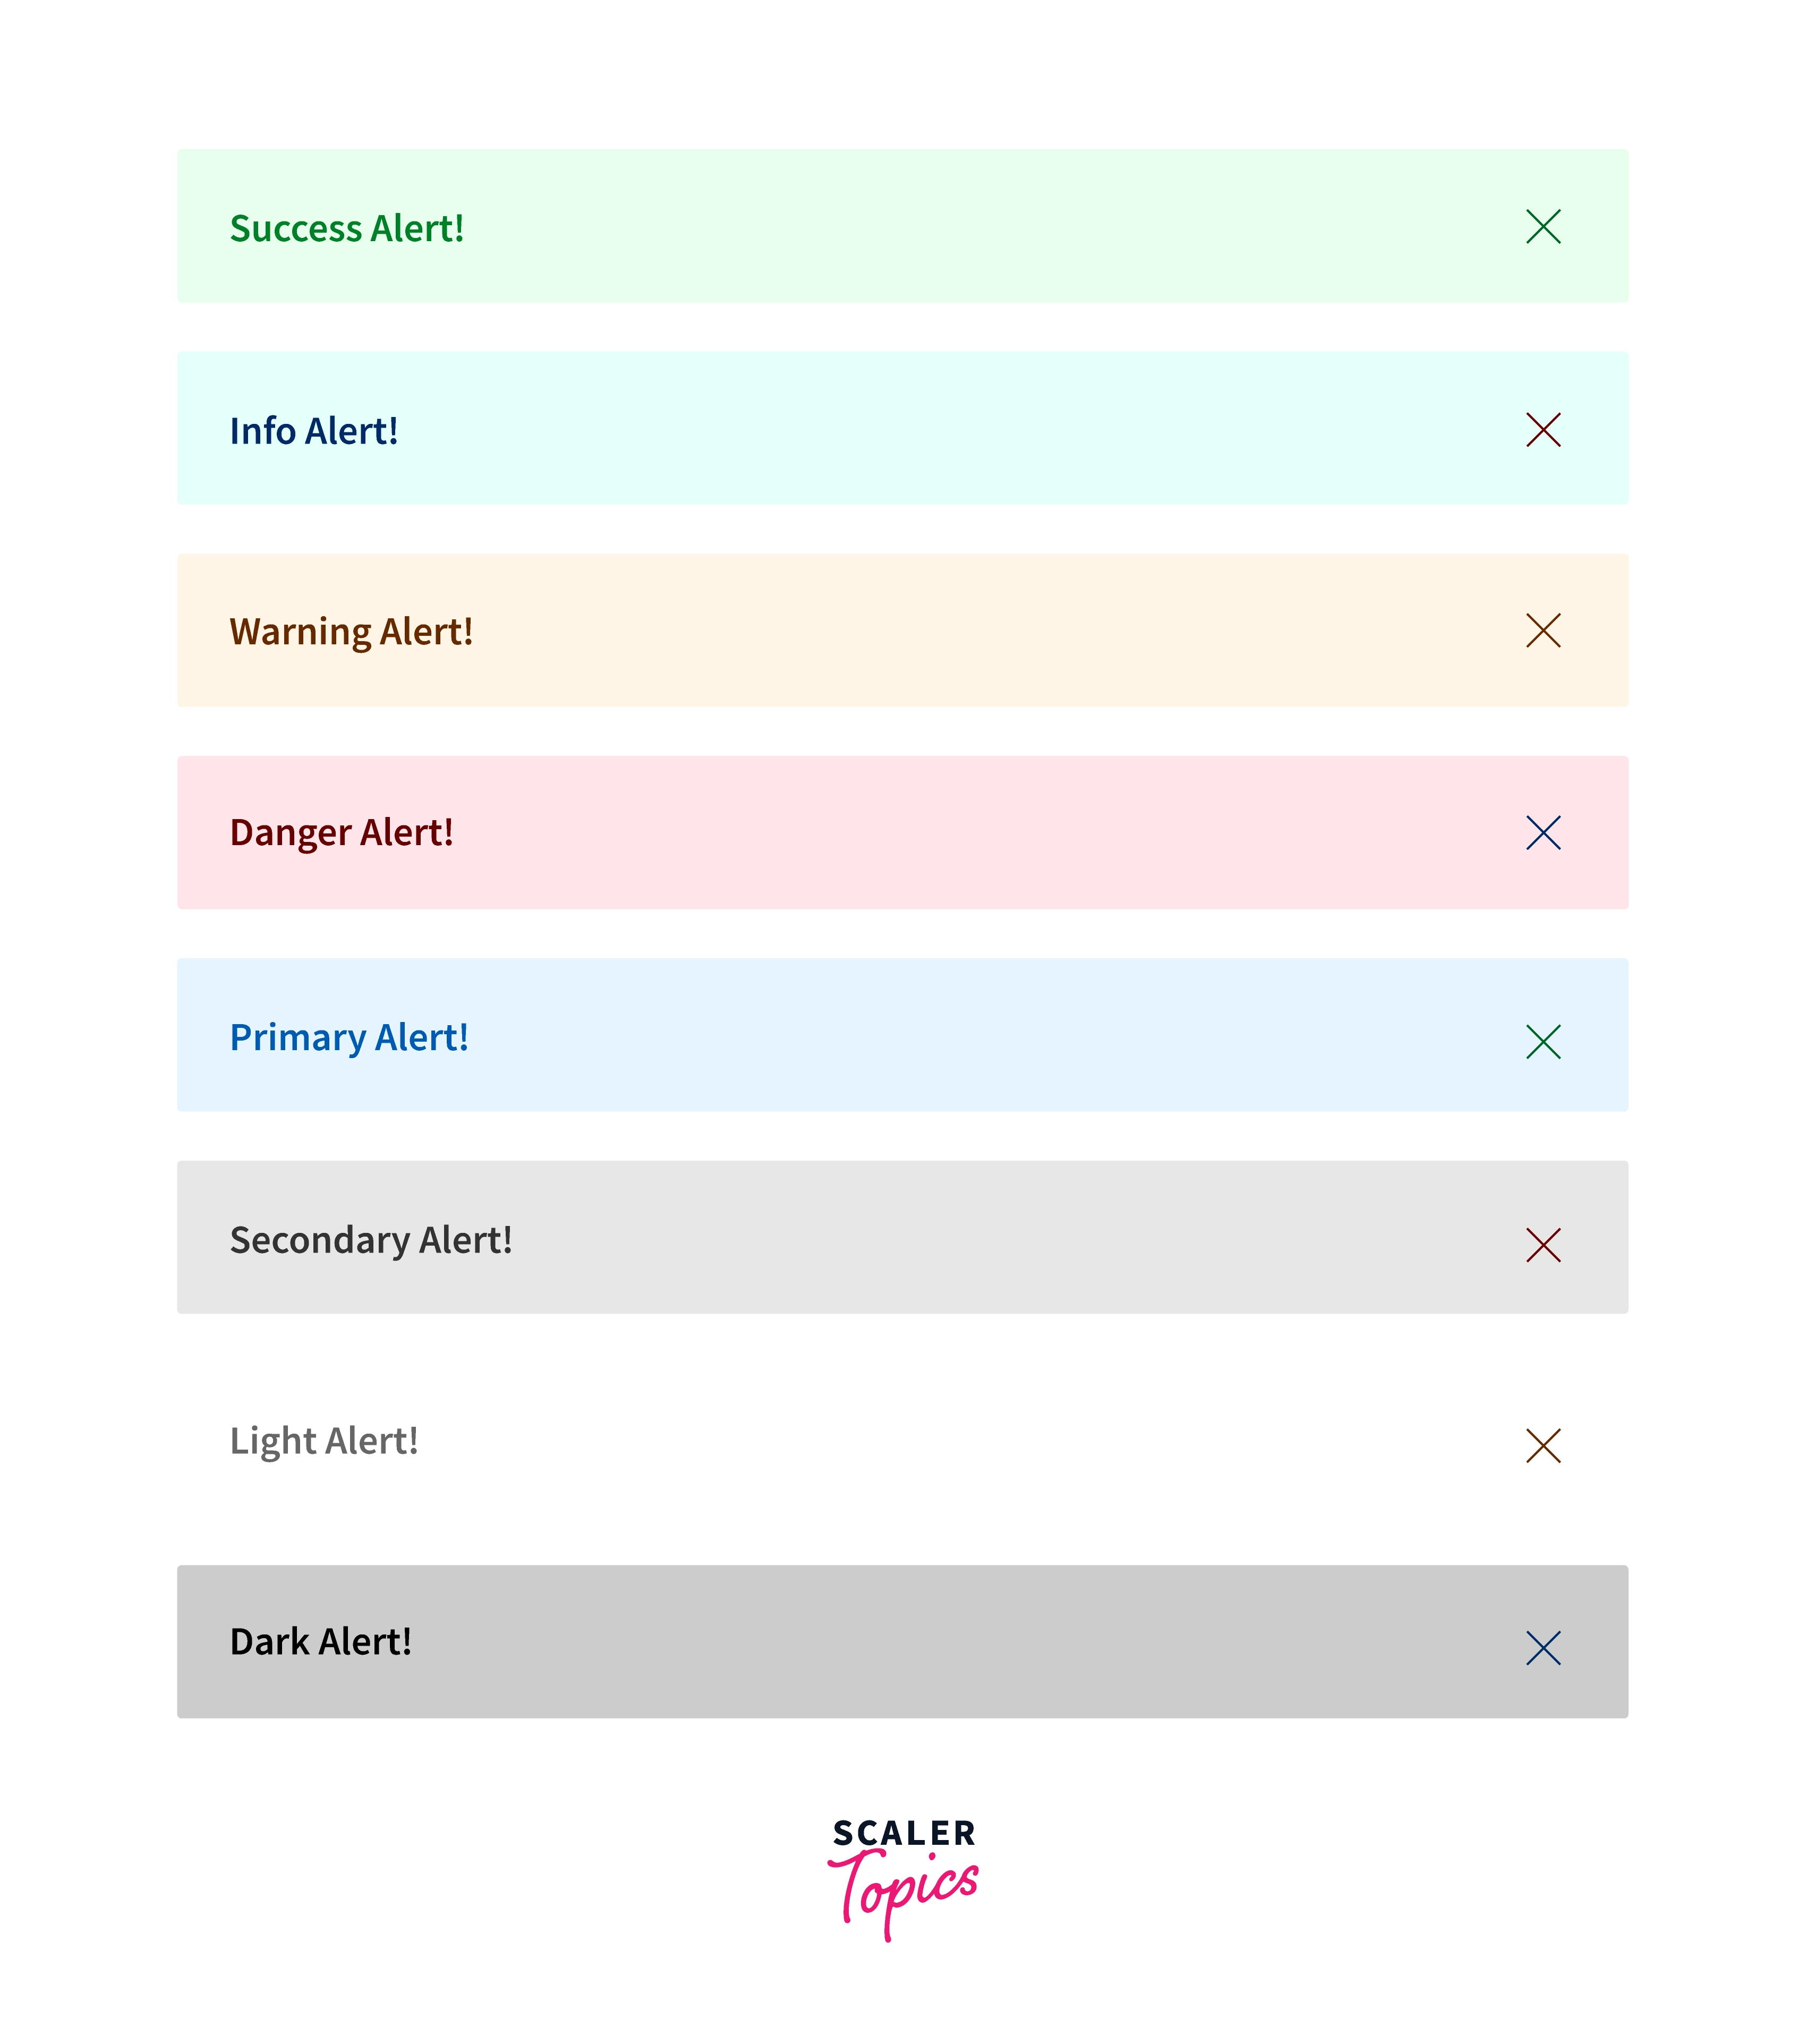Click the Success Alert! text
The image size is (1806, 2044).
pos(347,229)
